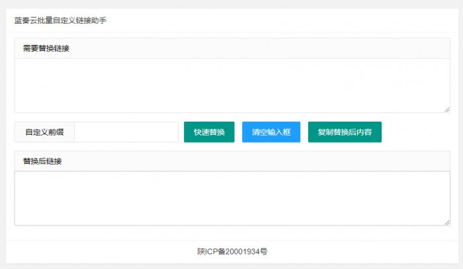This screenshot has width=463, height=269.
Task: Select the 替换后链接 panel header
Action: [232, 161]
